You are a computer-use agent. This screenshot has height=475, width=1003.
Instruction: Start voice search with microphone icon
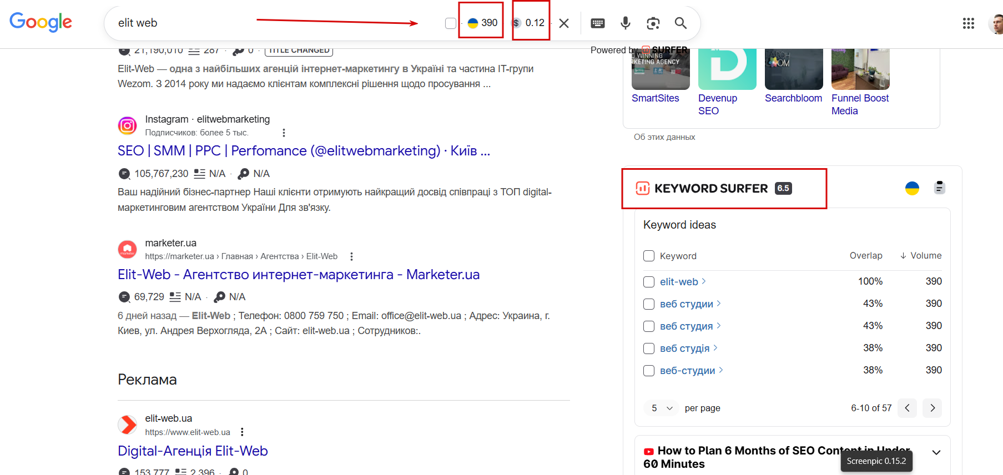(x=626, y=23)
